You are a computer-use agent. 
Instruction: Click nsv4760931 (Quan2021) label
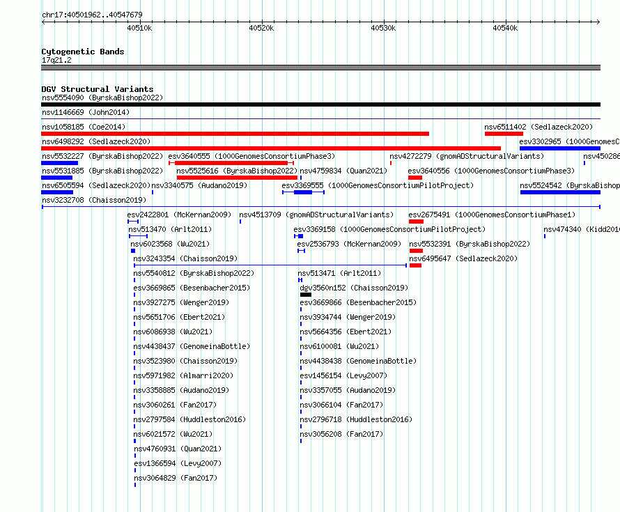(178, 449)
